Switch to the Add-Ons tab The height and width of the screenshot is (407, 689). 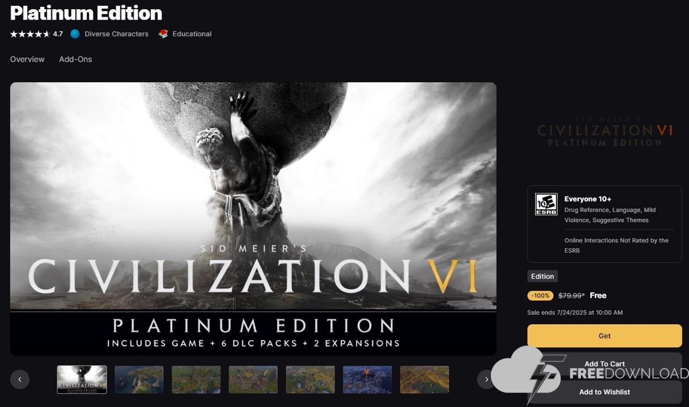point(75,59)
